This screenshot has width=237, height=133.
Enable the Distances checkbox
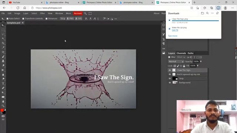(x=46, y=19)
